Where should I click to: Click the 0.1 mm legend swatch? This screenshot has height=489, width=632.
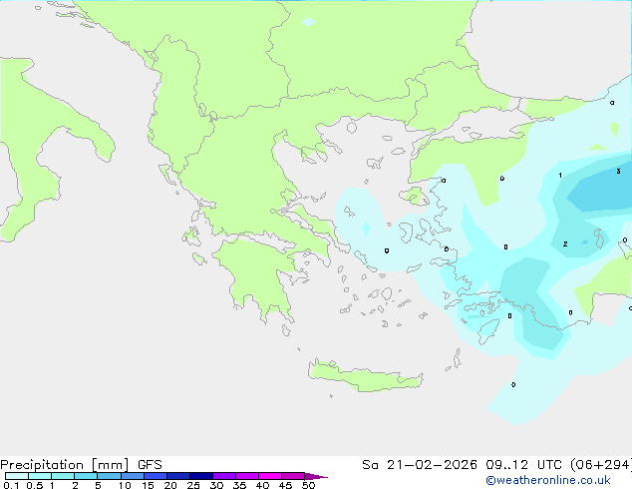[17, 476]
